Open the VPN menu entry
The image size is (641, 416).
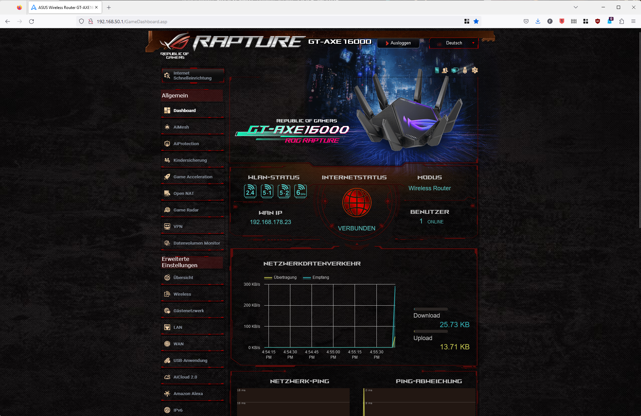[x=178, y=227]
